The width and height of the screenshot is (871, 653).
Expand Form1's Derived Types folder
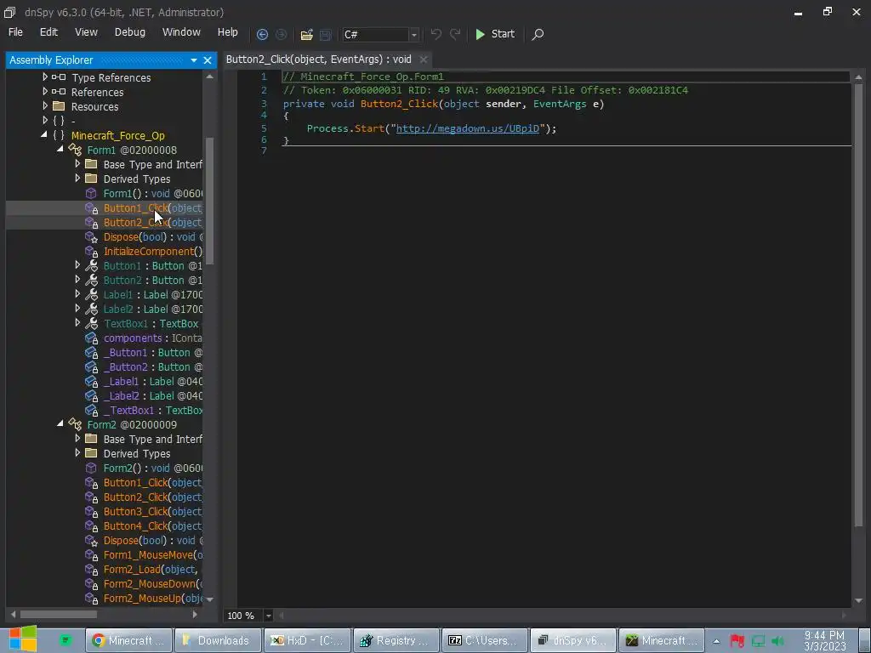77,179
